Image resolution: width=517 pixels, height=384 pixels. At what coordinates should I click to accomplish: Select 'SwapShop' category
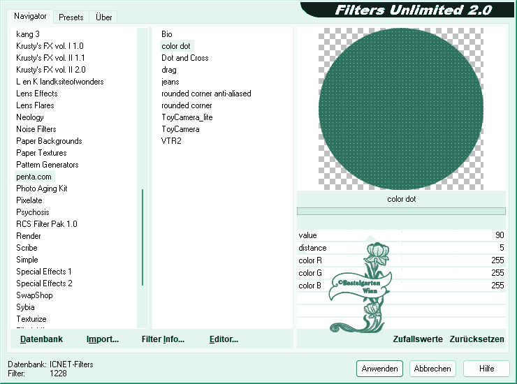click(35, 295)
